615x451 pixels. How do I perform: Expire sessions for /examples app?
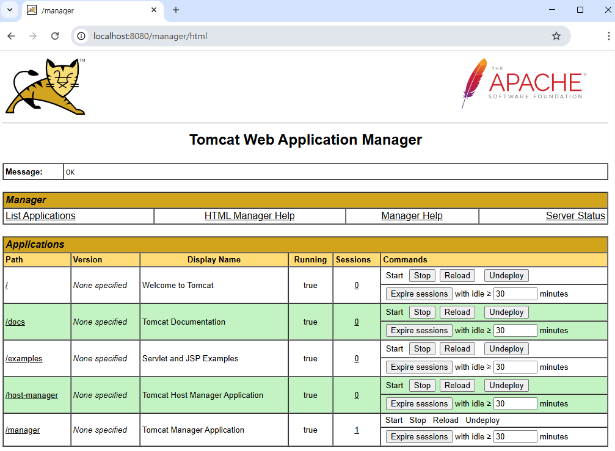(419, 367)
